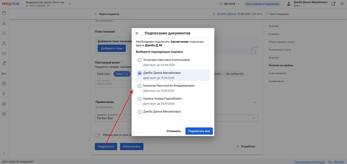The height and width of the screenshot is (164, 347).
Task: Toggle Убрать место для подписи switch
Action: coord(98,135)
